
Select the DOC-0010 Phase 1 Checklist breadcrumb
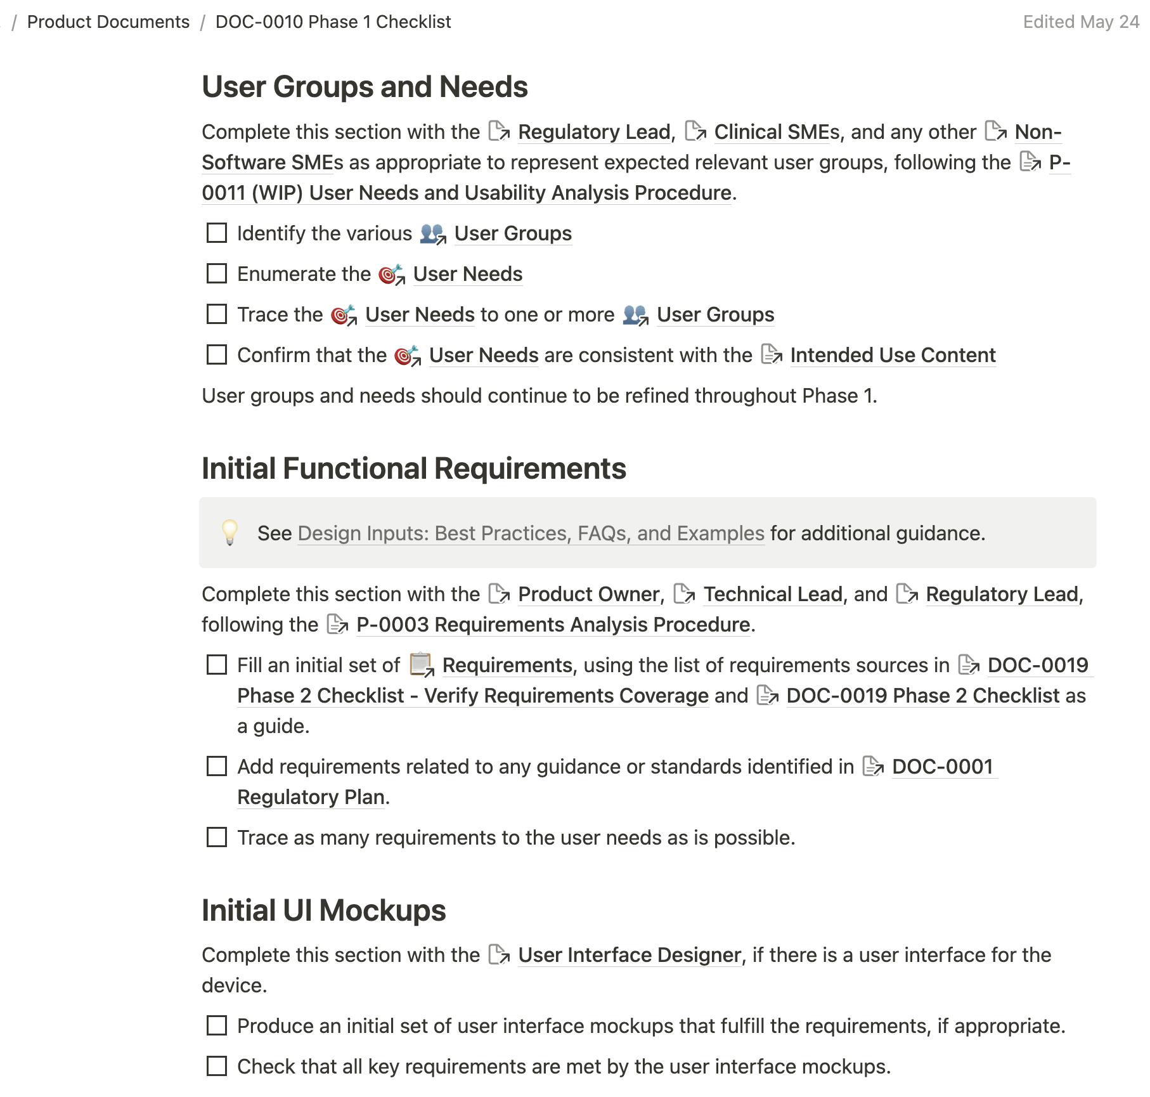(333, 22)
